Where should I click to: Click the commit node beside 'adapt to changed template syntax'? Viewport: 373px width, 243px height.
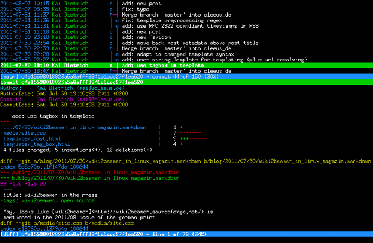pos(117,54)
